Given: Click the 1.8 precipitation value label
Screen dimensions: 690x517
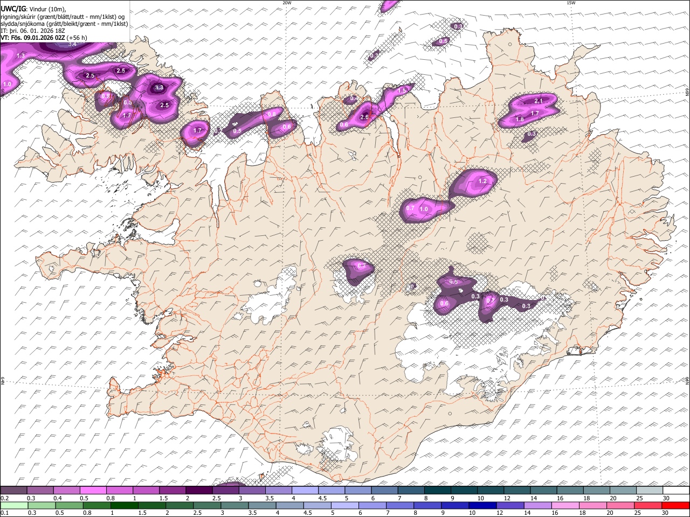Looking at the screenshot, I should click(x=520, y=119).
